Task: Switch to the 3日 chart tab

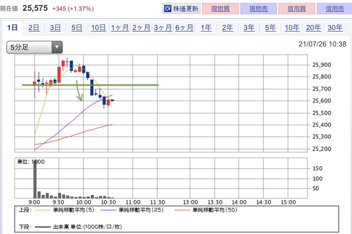Action: pos(55,28)
